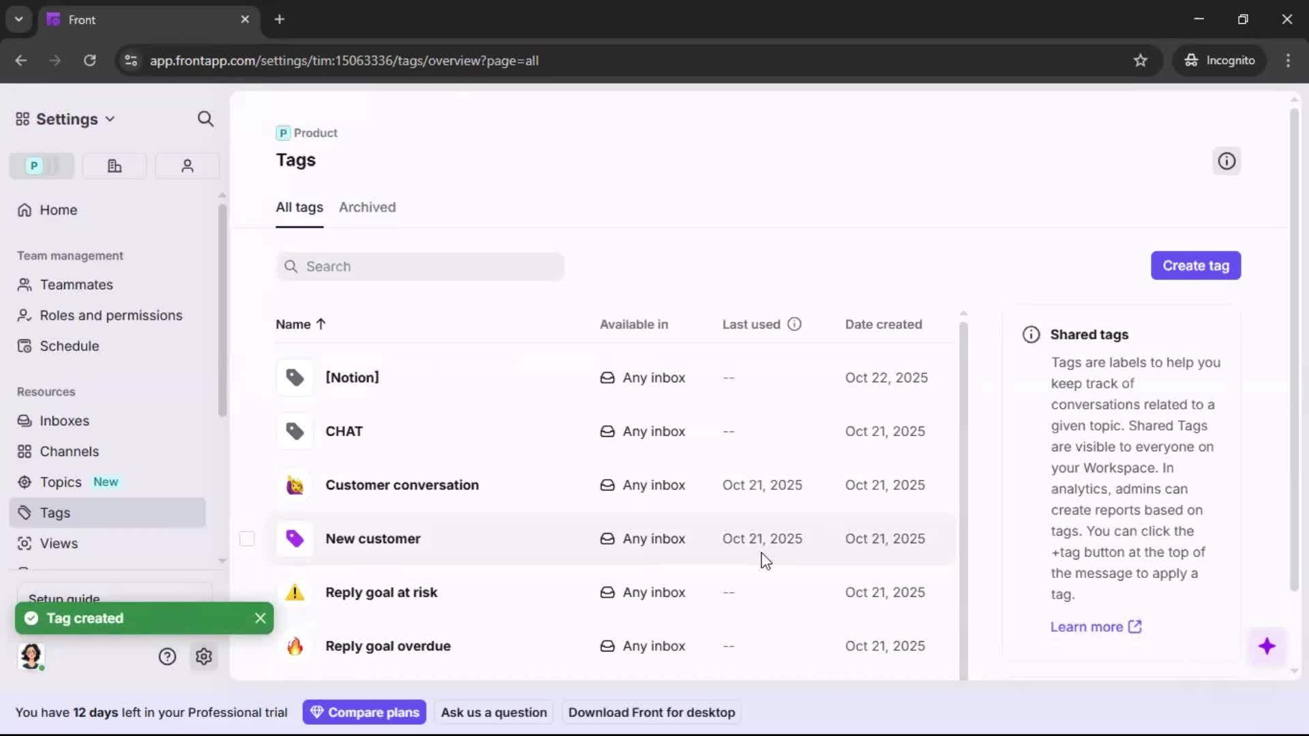Open the browser tab search chevron
The height and width of the screenshot is (736, 1309).
18,19
